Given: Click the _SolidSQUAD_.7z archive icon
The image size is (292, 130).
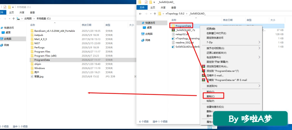Looking at the screenshot, I should pyautogui.click(x=173, y=30).
